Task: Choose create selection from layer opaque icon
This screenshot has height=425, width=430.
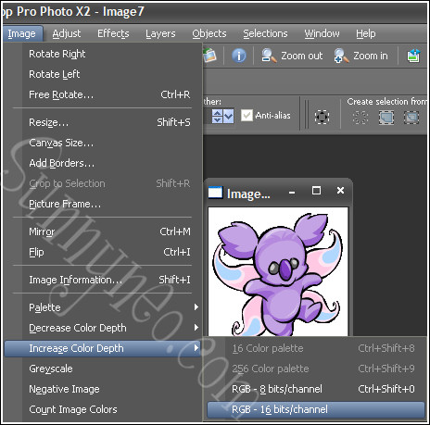Action: (386, 118)
